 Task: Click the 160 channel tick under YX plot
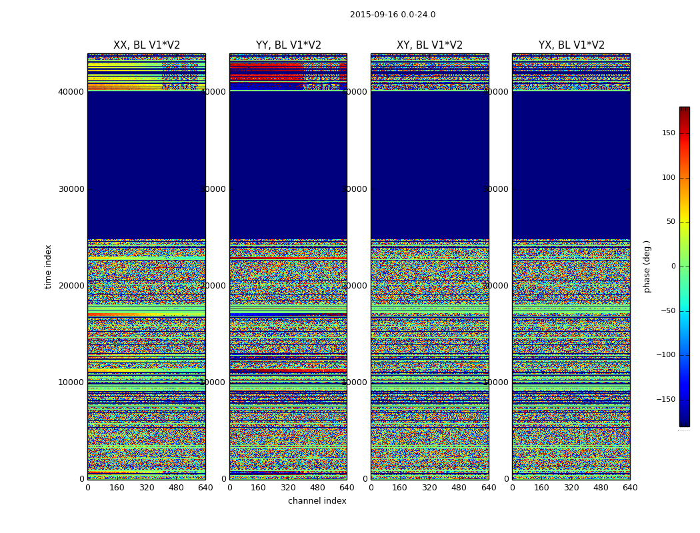541,488
